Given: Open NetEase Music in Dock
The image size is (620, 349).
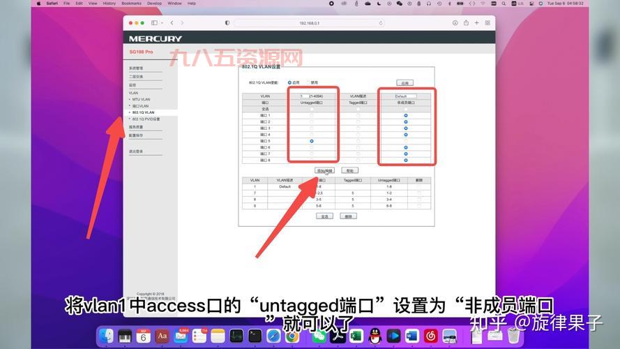Looking at the screenshot, I should pos(430,336).
